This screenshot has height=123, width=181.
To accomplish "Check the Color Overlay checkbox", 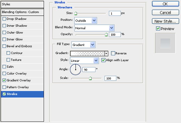I will pyautogui.click(x=4, y=74).
